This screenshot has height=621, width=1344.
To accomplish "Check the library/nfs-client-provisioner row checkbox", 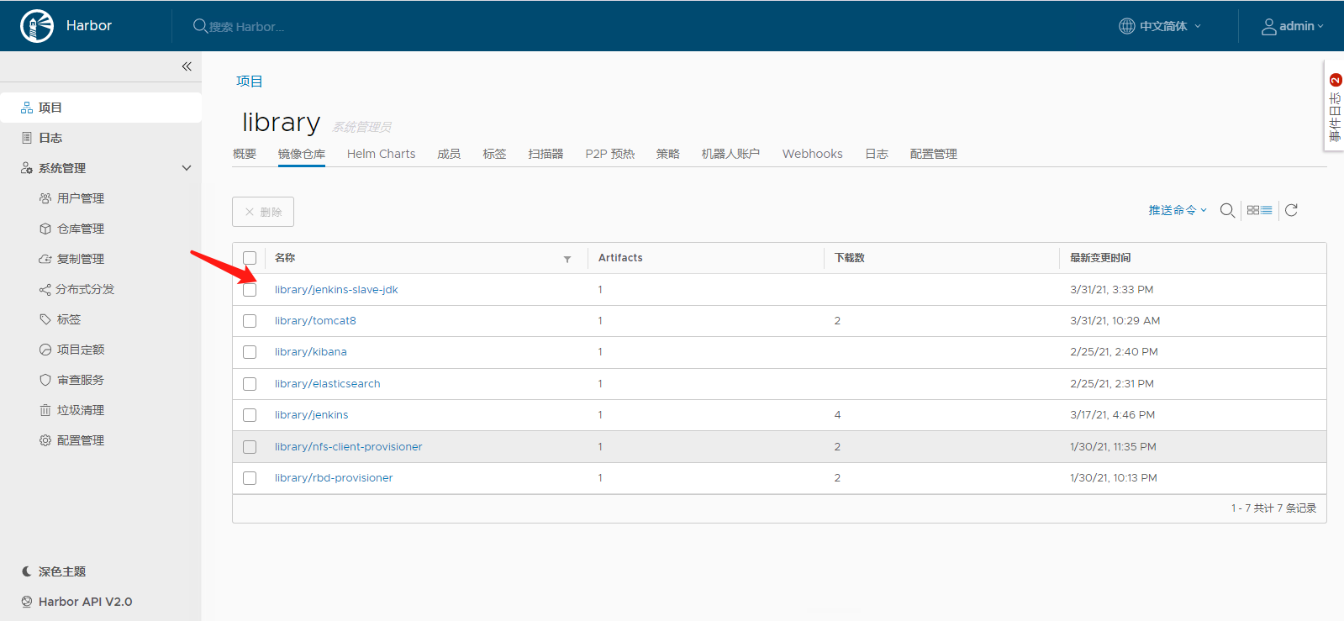I will pyautogui.click(x=250, y=447).
